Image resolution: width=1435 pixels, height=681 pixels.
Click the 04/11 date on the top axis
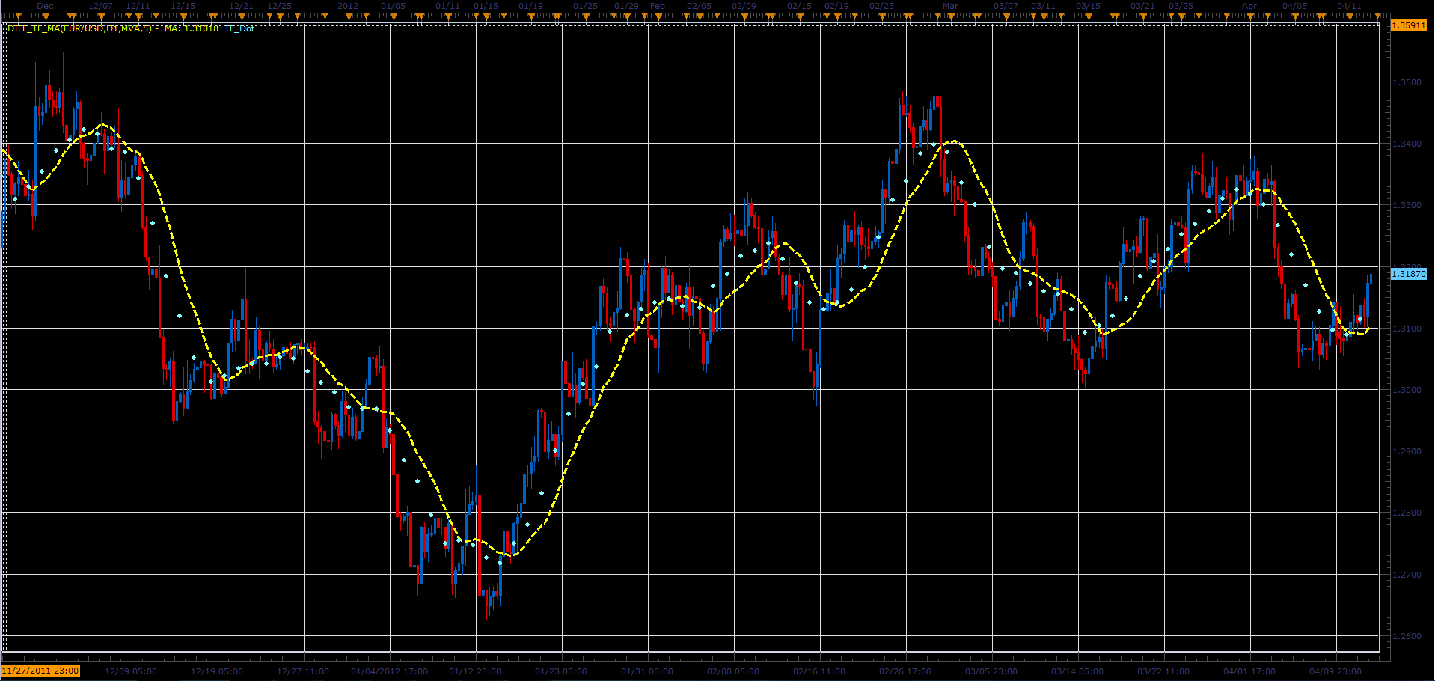click(x=1349, y=6)
